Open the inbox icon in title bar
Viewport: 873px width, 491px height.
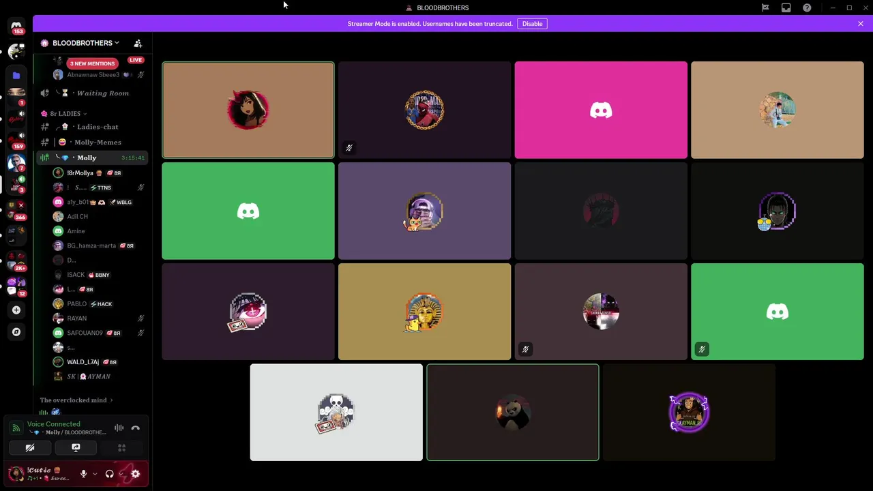click(786, 8)
